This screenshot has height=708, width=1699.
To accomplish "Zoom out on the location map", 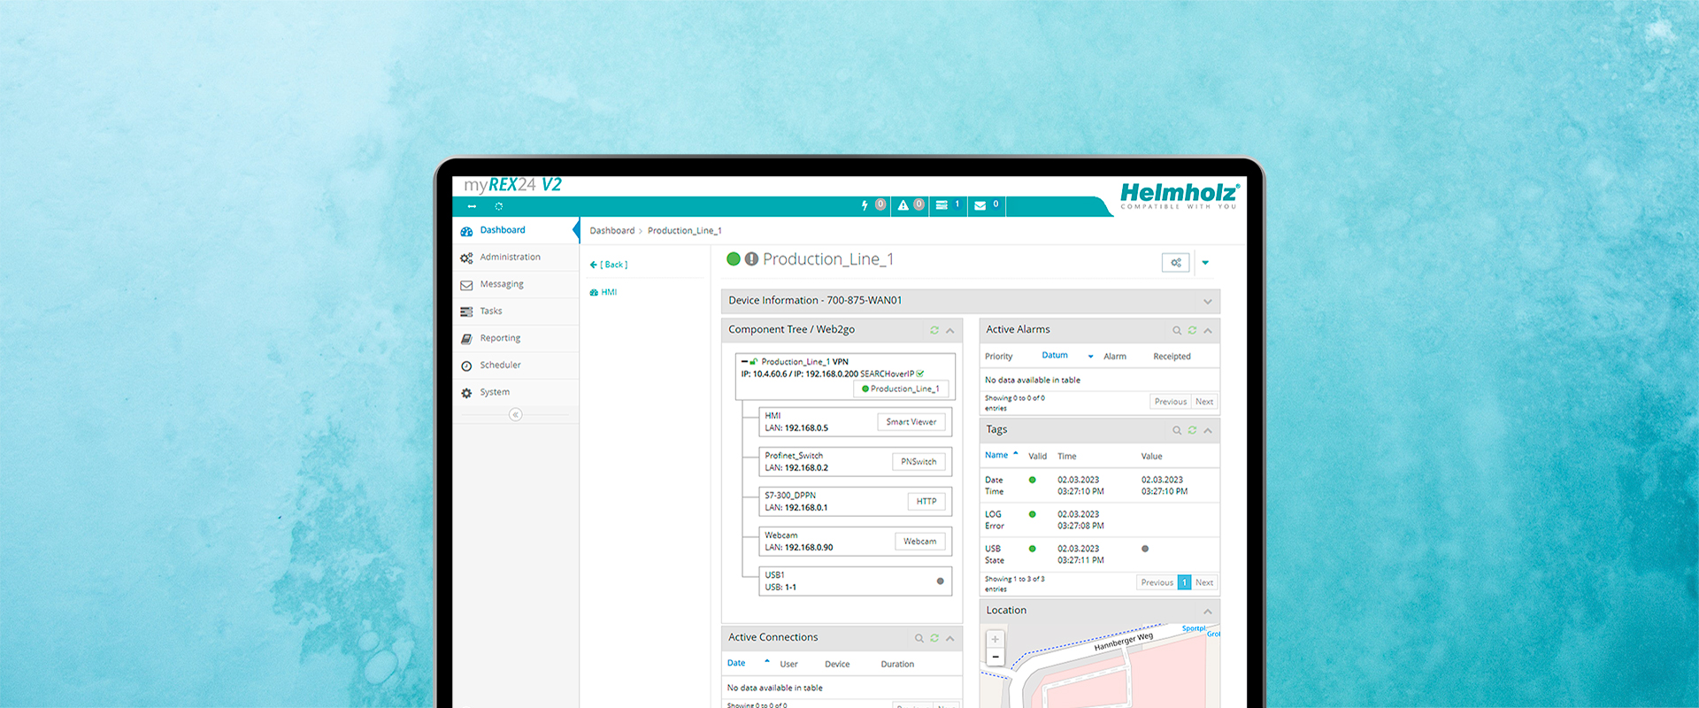I will 996,656.
